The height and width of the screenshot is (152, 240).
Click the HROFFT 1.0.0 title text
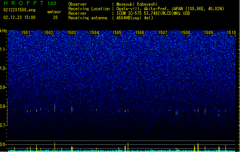point(30,3)
